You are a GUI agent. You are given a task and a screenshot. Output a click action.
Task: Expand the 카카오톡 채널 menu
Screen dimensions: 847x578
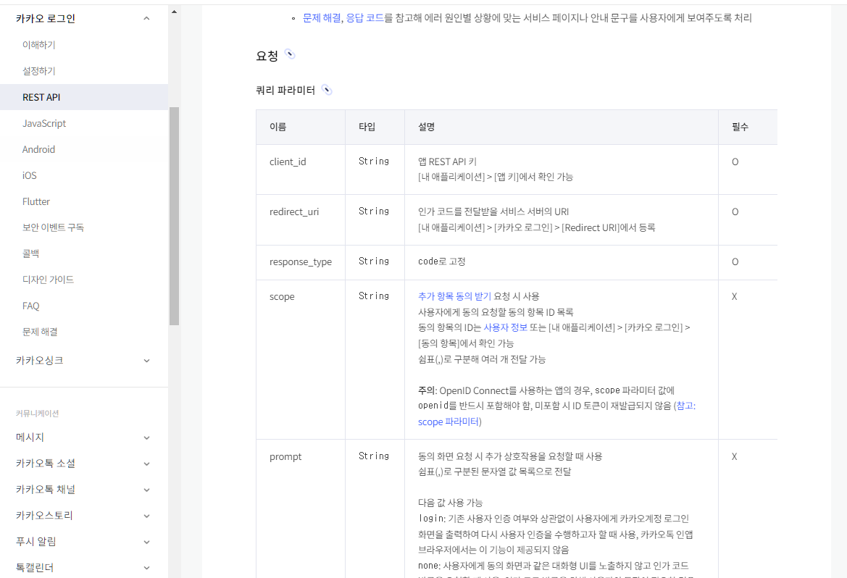coord(146,490)
